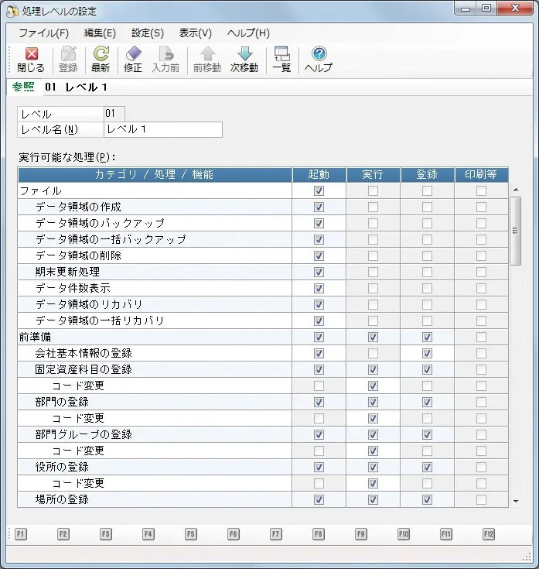539x569 pixels.
Task: Toggle 実行 checkbox for 前準備 row
Action: coord(373,337)
